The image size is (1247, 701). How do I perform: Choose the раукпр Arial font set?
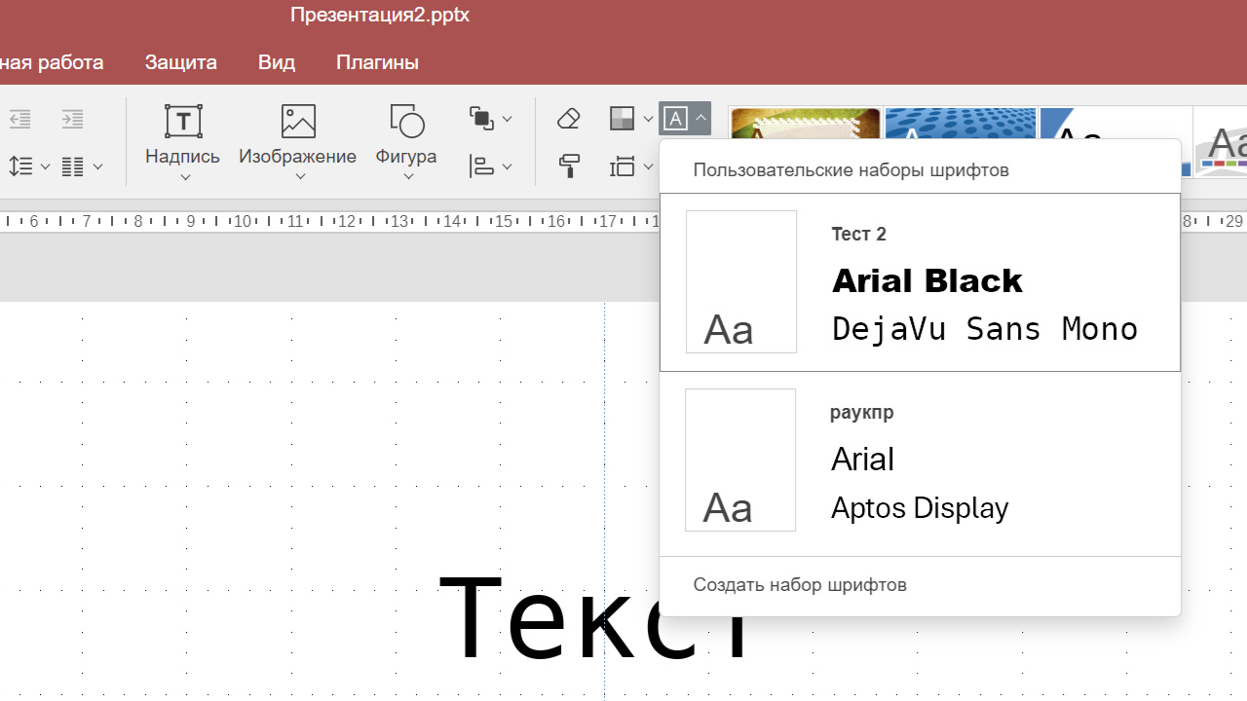click(920, 461)
